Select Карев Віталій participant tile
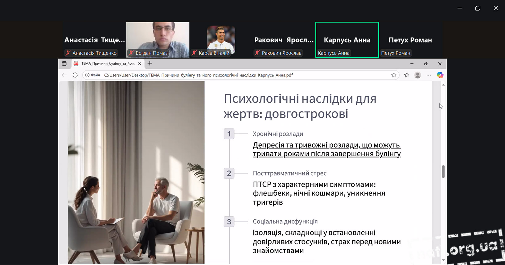This screenshot has height=265, width=505. pyautogui.click(x=221, y=40)
